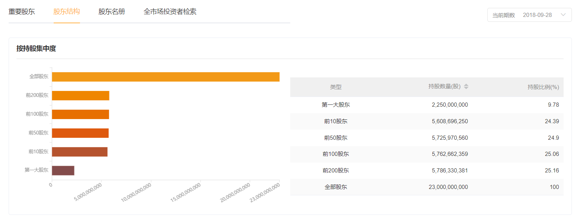Click the 按持股集中度 section heading
This screenshot has height=219, width=579.
(x=36, y=48)
